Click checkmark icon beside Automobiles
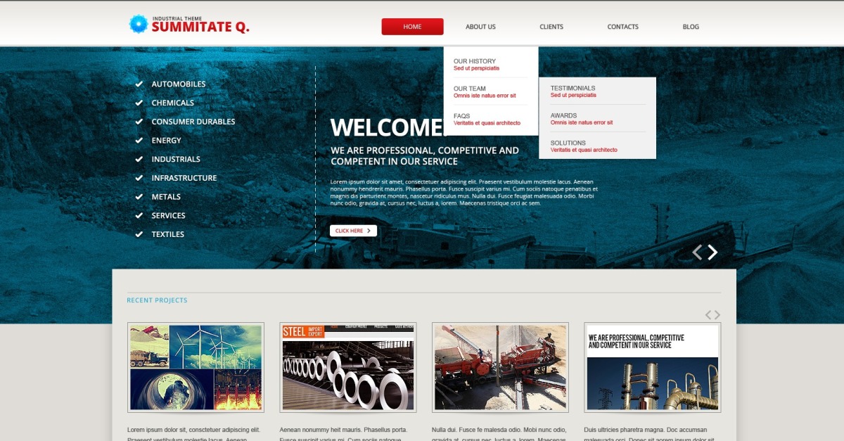Image resolution: width=844 pixels, height=441 pixels. pos(139,84)
